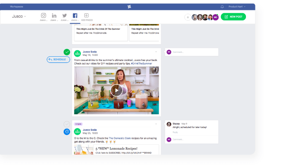Open first Drink Of The Summer card
Image resolution: width=301 pixels, height=168 pixels.
click(101, 33)
